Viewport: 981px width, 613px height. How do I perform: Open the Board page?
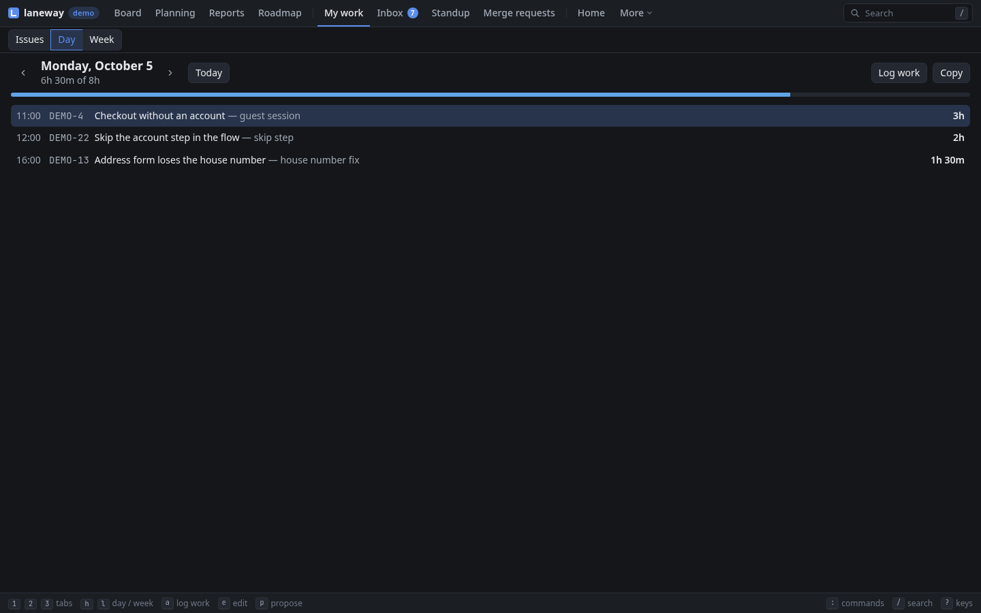128,13
